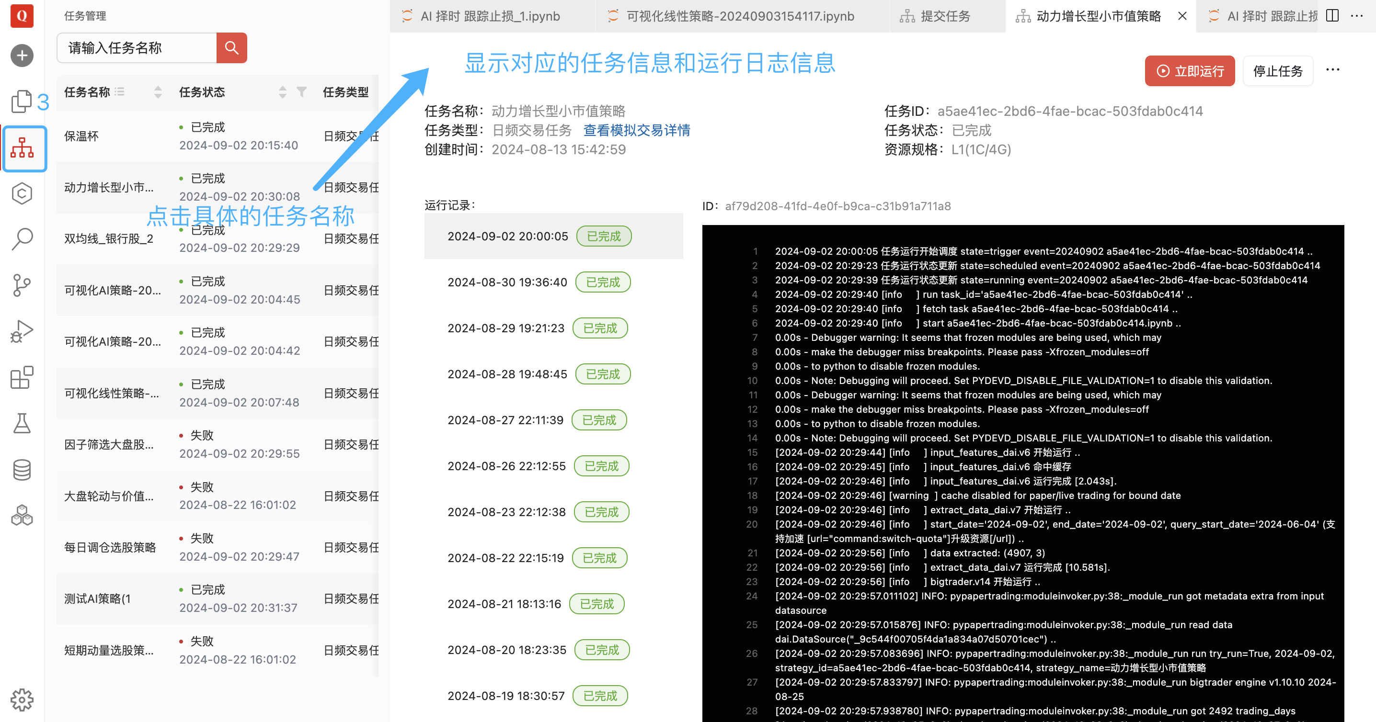Open 查看模拟交易详情 link

[636, 130]
